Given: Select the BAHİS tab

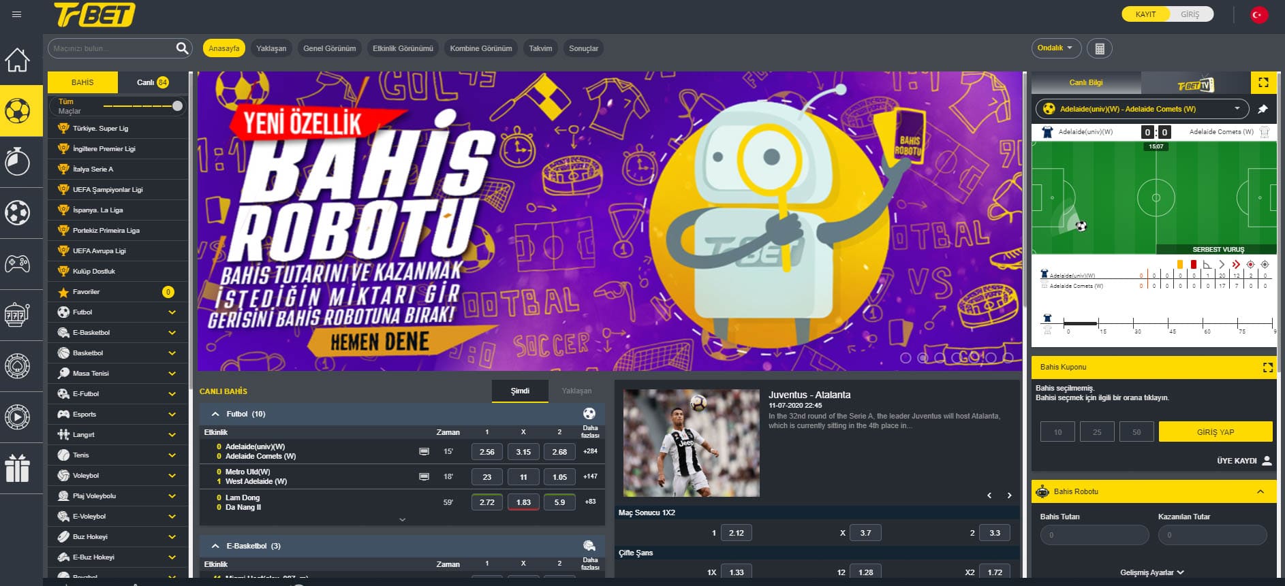Looking at the screenshot, I should 82,82.
